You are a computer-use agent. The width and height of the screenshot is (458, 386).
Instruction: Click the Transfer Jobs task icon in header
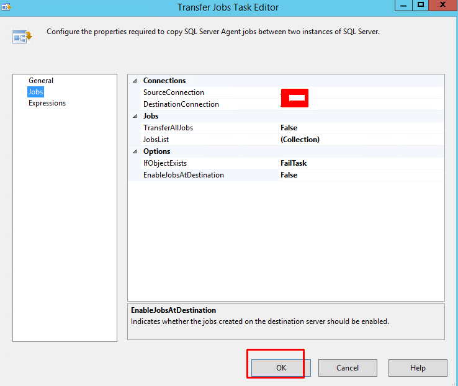(x=22, y=37)
